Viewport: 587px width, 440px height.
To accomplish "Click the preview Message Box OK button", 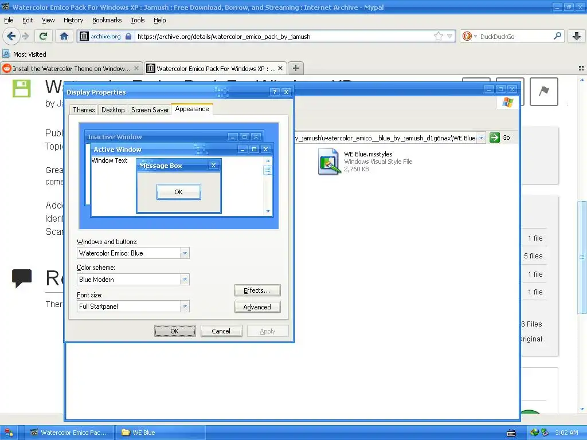I will (179, 192).
